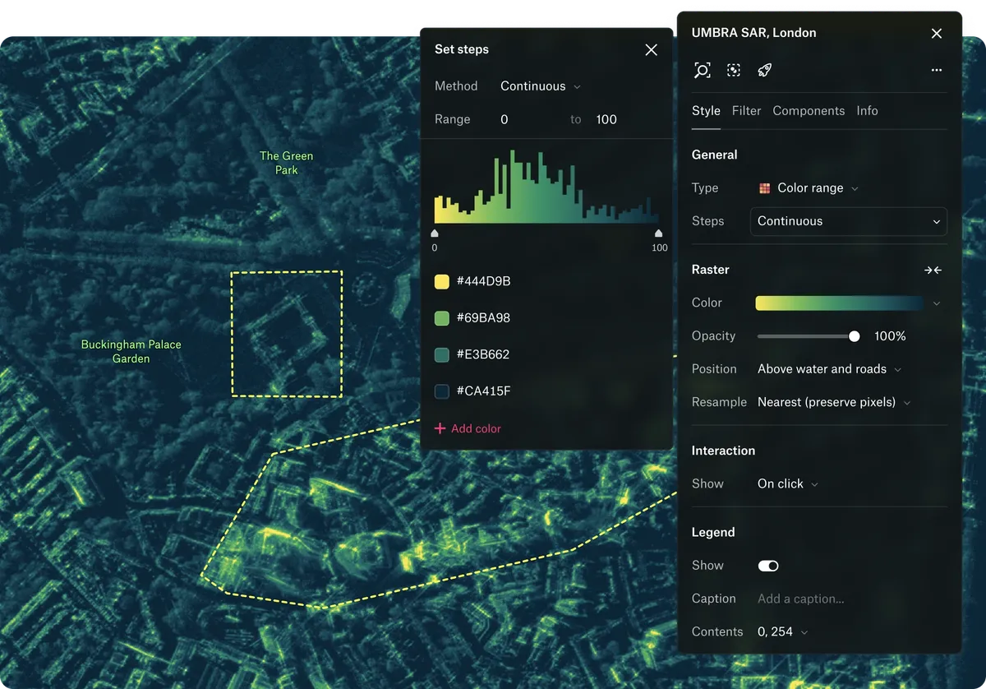
Task: Click Buckingham Palace Garden map label
Action: click(x=131, y=351)
